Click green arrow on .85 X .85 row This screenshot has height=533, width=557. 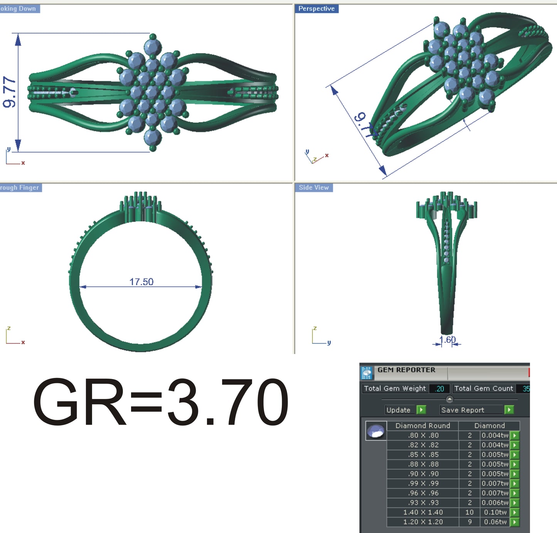point(515,454)
